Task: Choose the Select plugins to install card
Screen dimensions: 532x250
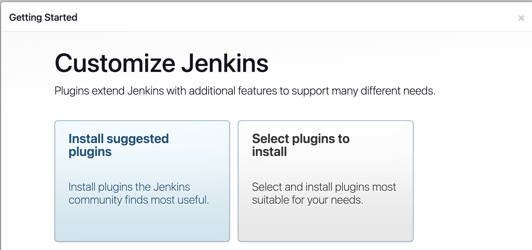Action: click(325, 181)
